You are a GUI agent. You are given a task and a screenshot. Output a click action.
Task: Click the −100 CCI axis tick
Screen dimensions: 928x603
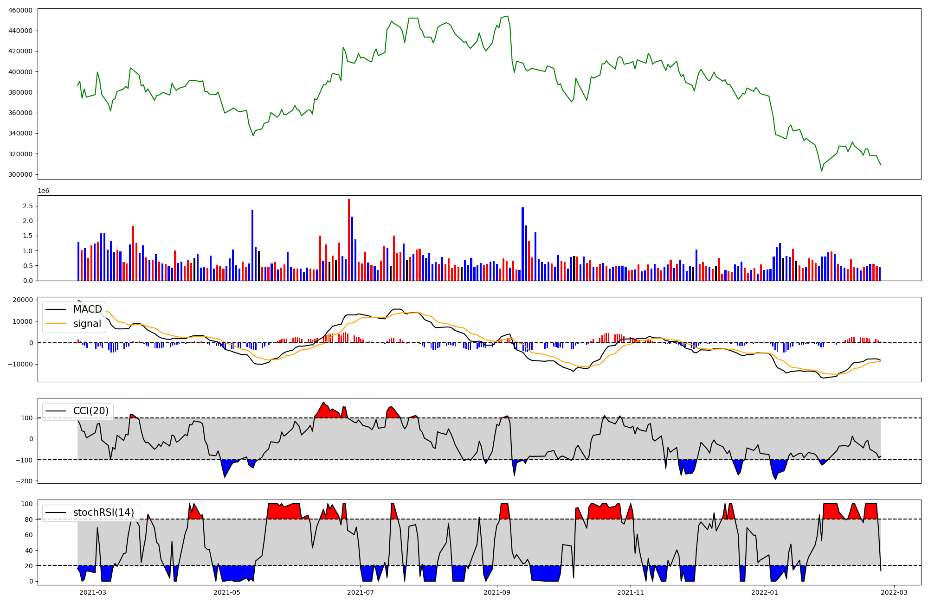tap(23, 460)
